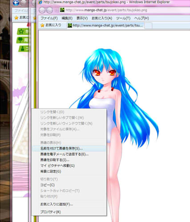Open the 編集(E) menu
The width and height of the screenshot is (190, 222).
click(x=67, y=18)
